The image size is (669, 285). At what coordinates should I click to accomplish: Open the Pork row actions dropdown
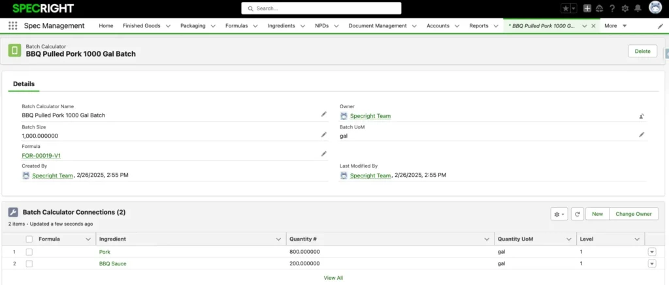651,252
